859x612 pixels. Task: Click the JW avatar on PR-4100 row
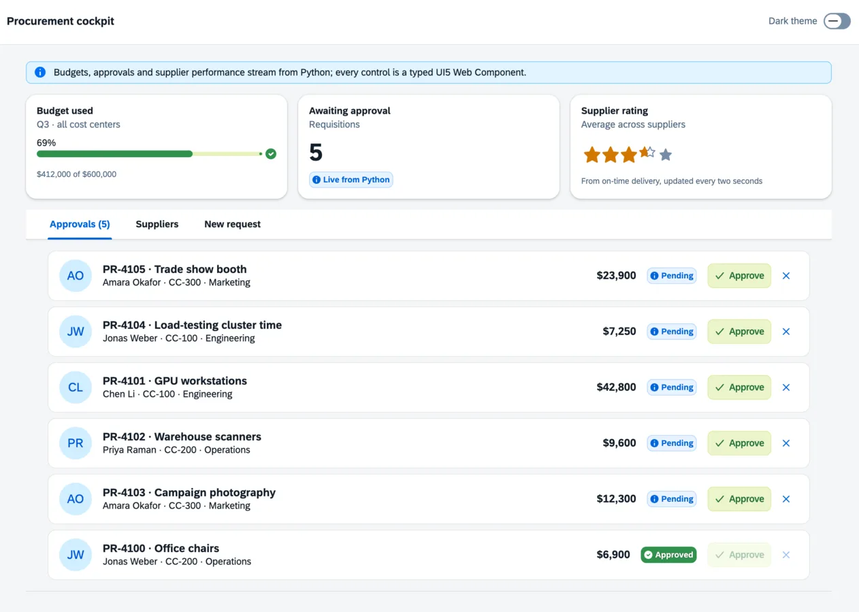tap(76, 555)
